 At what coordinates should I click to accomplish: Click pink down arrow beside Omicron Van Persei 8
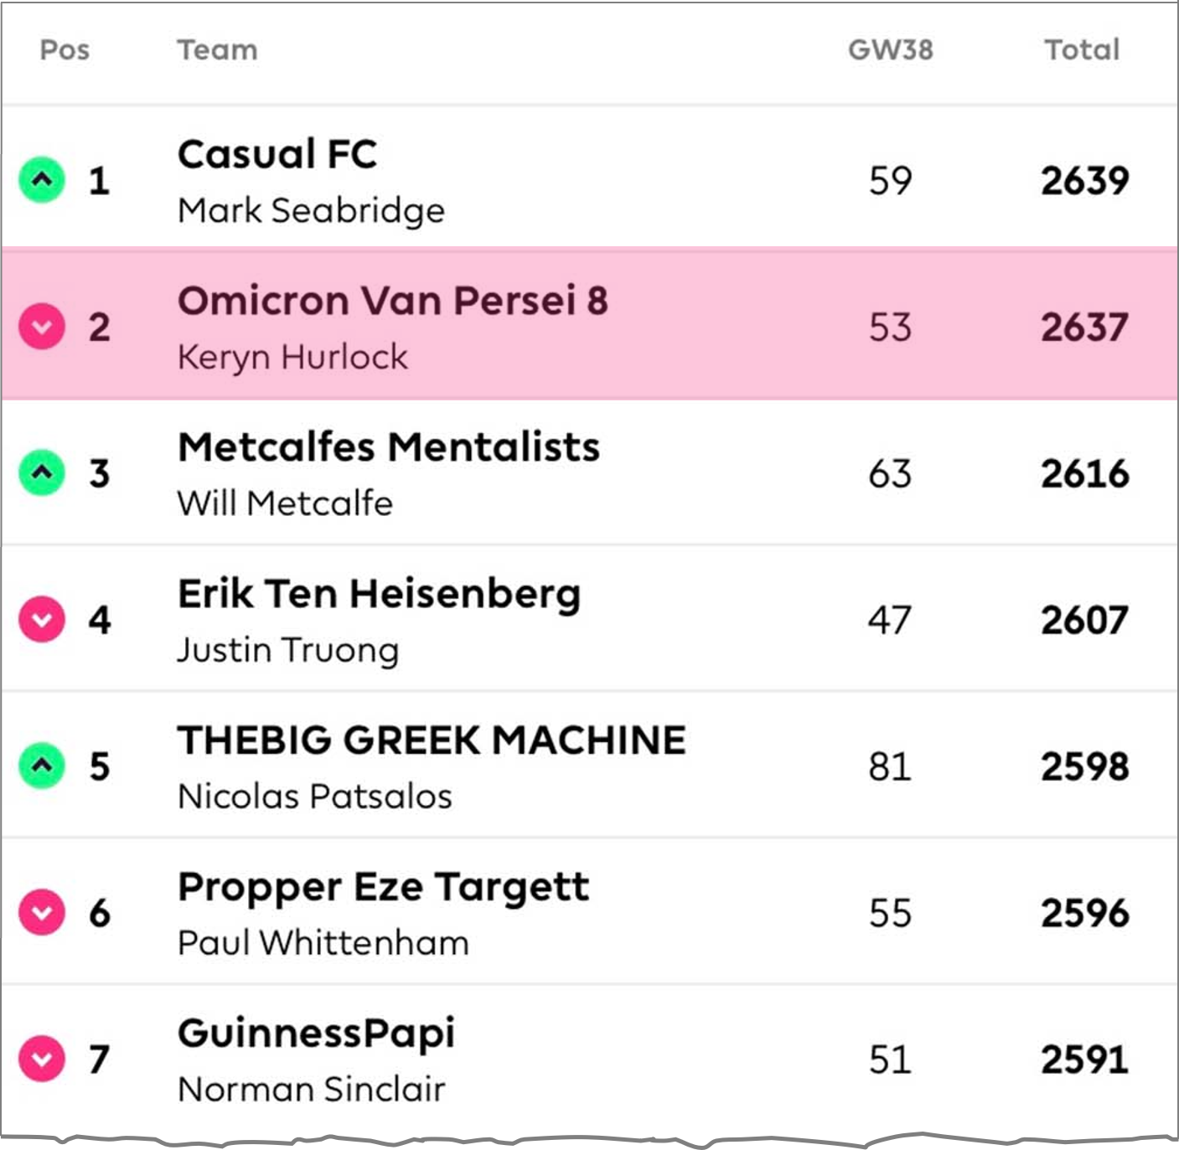pyautogui.click(x=42, y=327)
